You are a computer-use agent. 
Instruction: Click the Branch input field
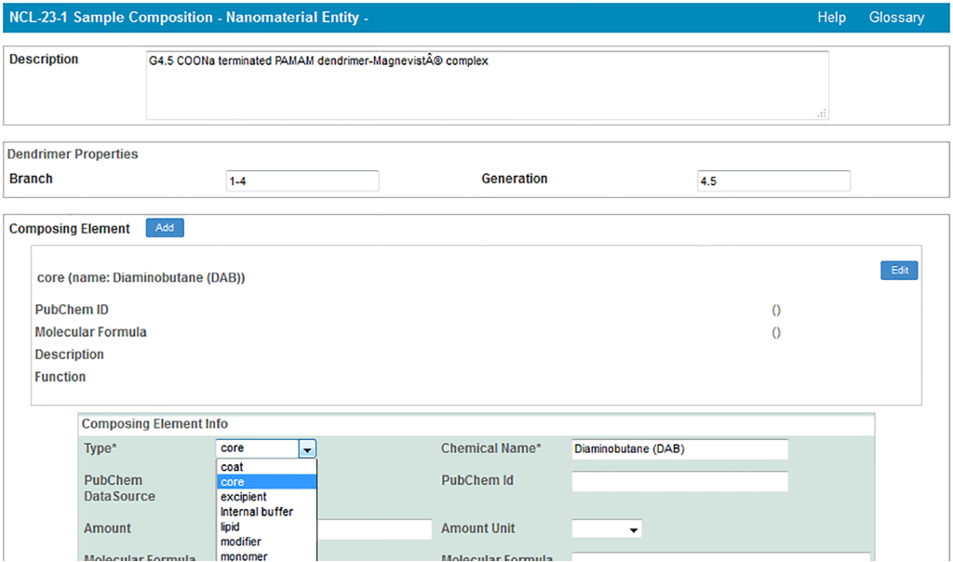click(x=302, y=181)
